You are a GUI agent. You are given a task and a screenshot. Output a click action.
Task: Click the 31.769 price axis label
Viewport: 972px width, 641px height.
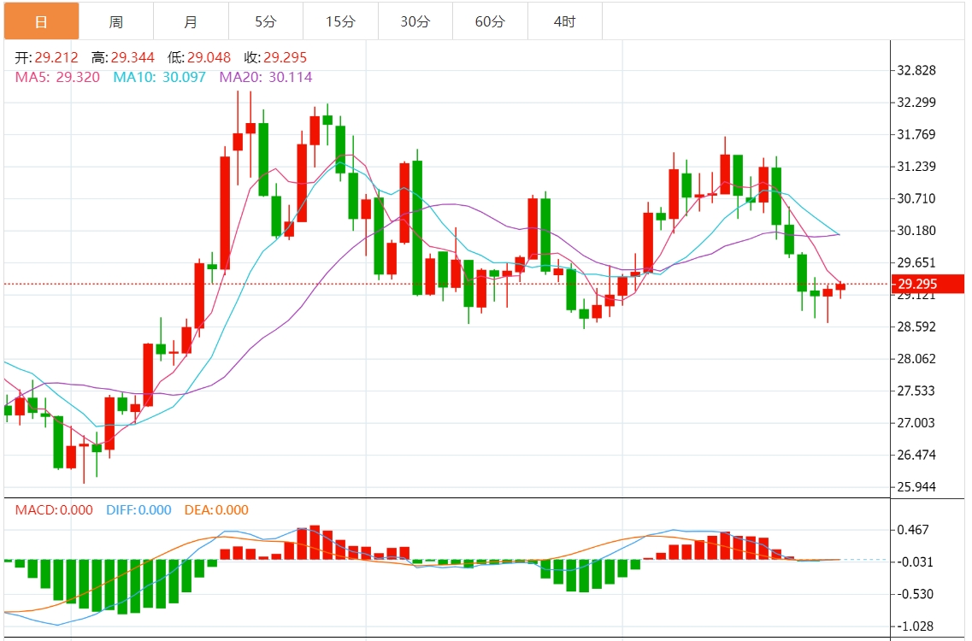pos(916,134)
